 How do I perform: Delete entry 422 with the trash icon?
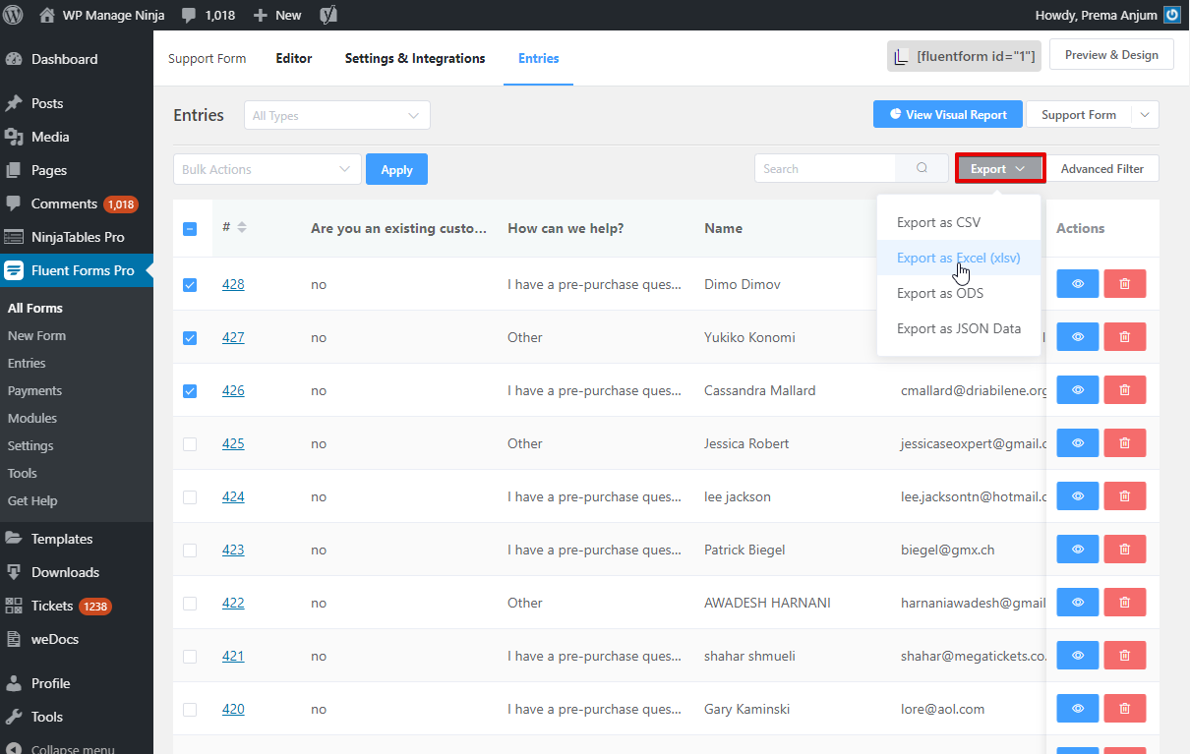pyautogui.click(x=1125, y=603)
